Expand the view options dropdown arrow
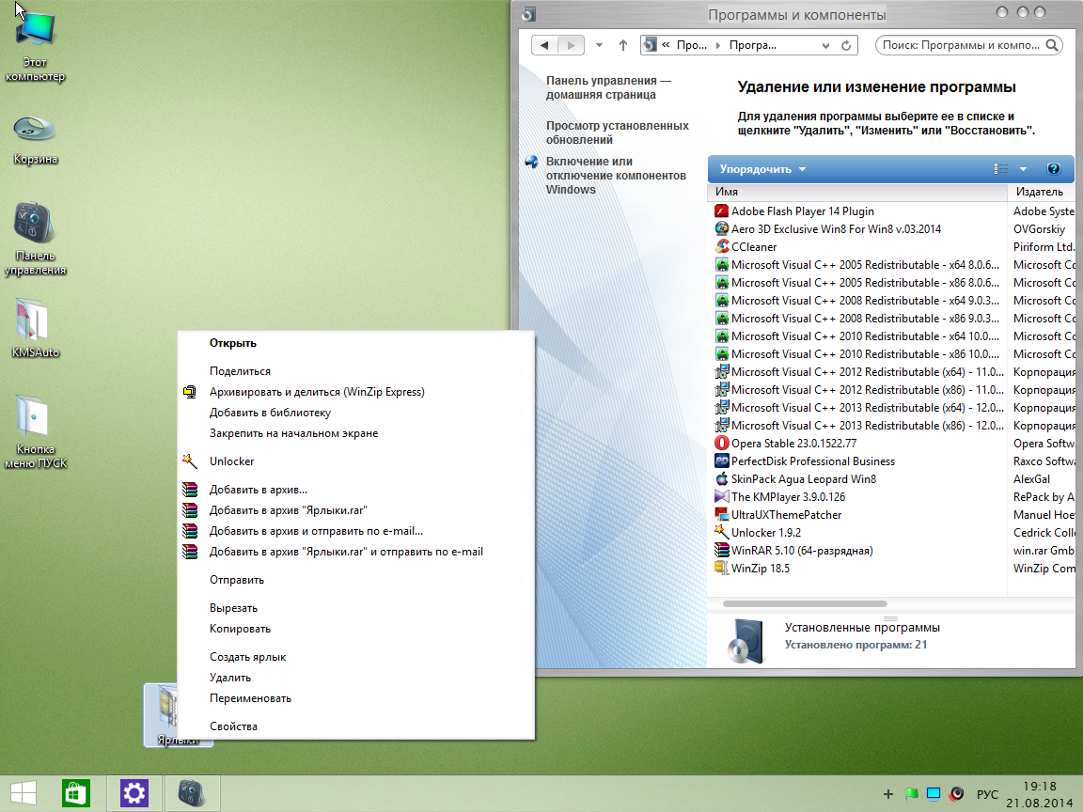The image size is (1083, 812). pos(1024,169)
